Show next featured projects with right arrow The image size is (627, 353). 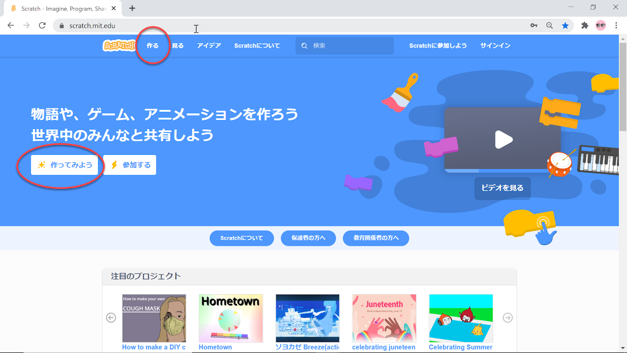[x=507, y=318]
